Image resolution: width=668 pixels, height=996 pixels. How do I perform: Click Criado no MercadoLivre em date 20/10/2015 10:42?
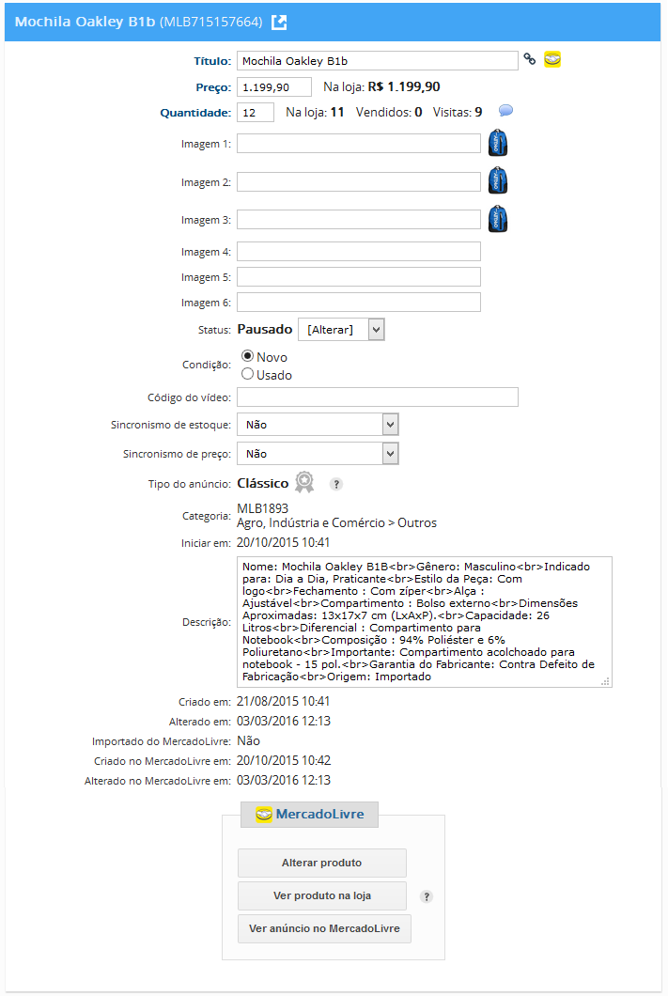[x=284, y=760]
